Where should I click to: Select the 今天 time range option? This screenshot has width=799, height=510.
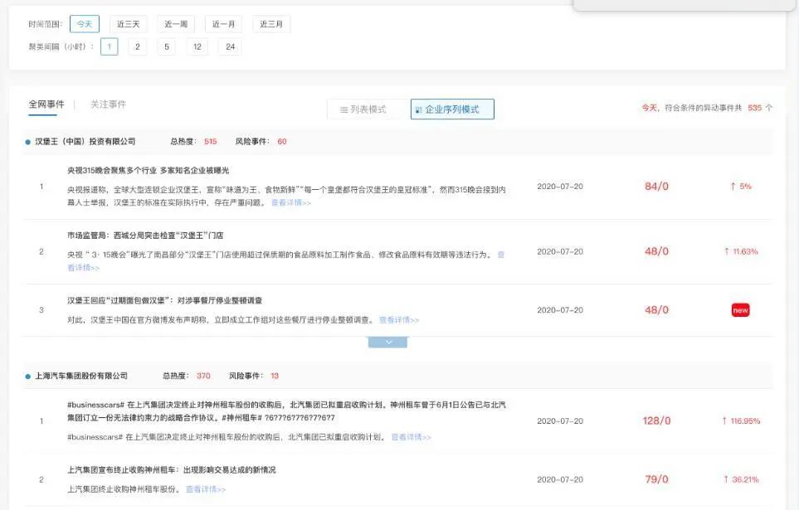pyautogui.click(x=85, y=24)
